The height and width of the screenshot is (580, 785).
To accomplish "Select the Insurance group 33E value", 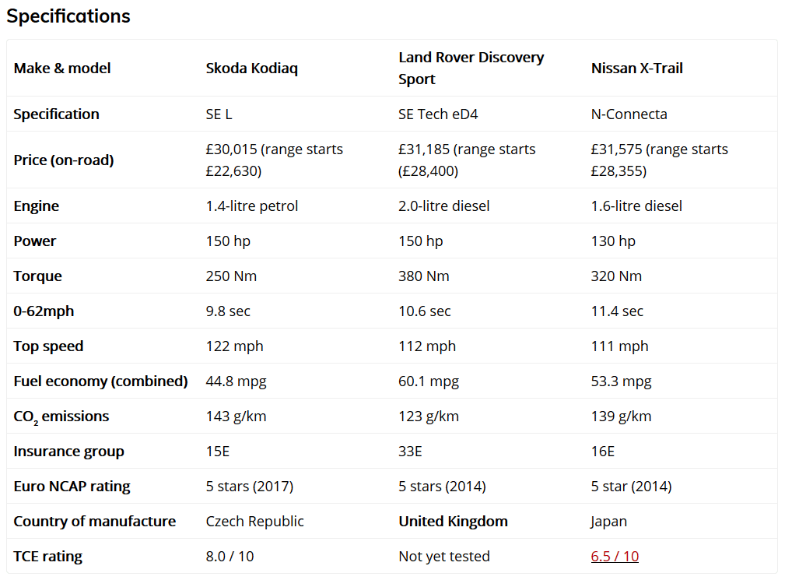I will point(410,452).
